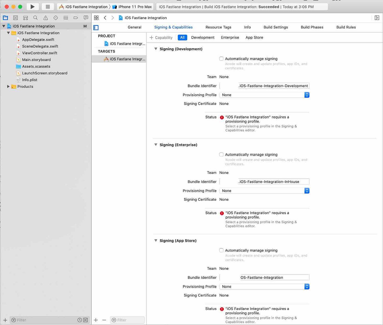Add a new target with plus button
This screenshot has width=383, height=325.
pyautogui.click(x=96, y=320)
